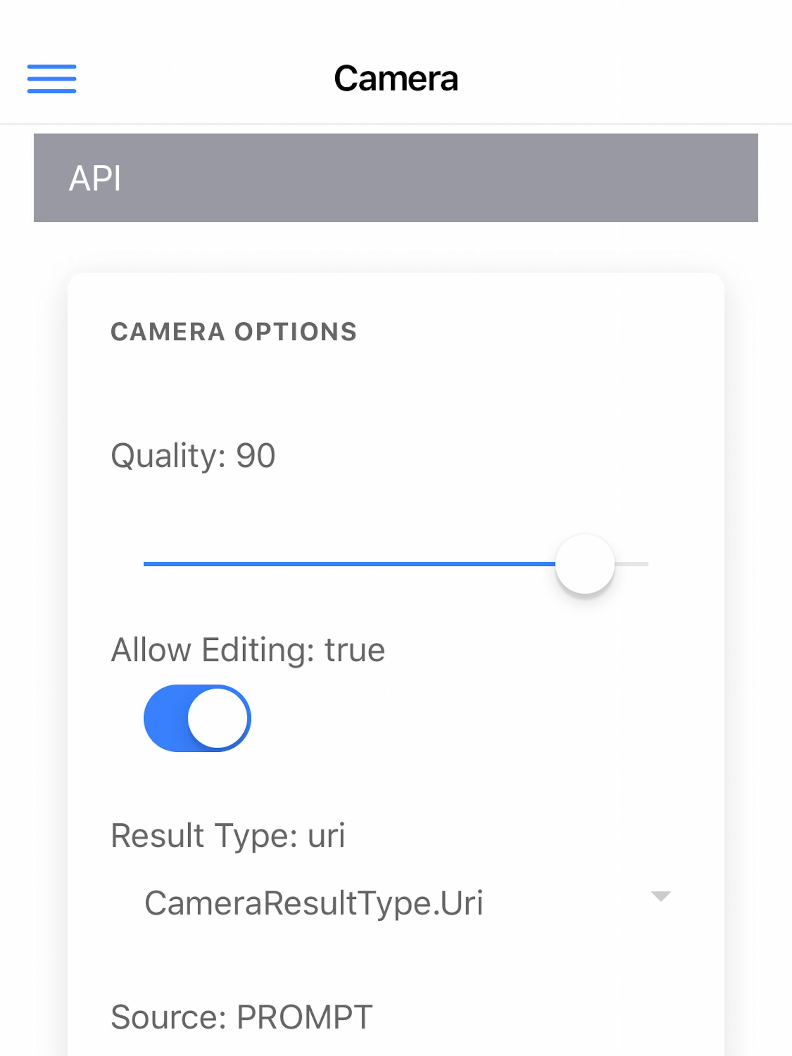Tap the Source: PROMPT setting
The width and height of the screenshot is (792, 1056).
click(x=241, y=1015)
